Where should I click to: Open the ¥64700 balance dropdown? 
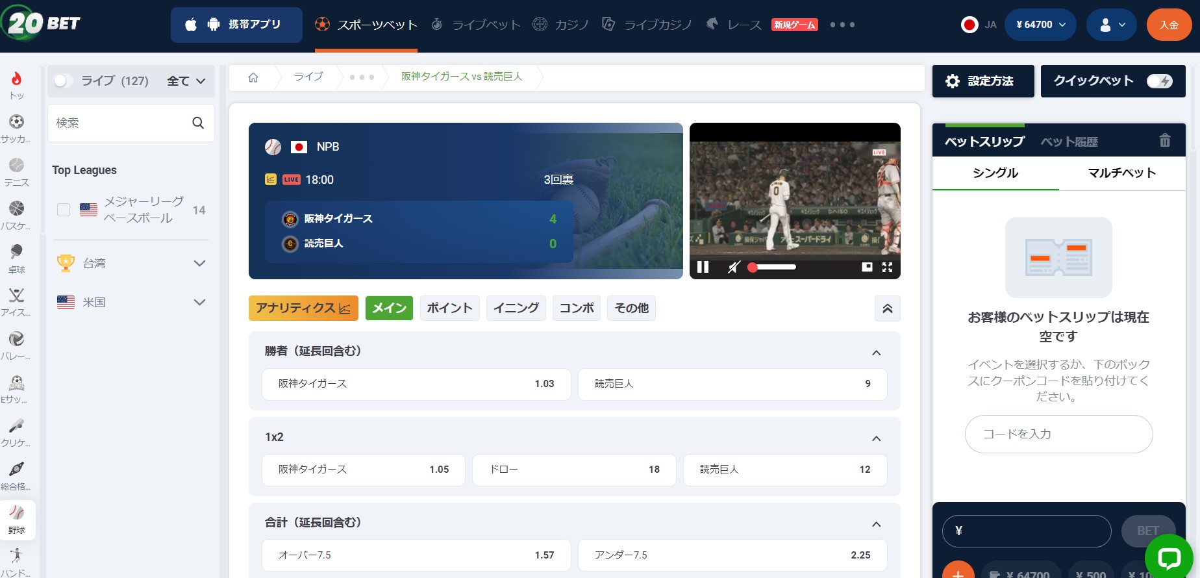tap(1040, 25)
